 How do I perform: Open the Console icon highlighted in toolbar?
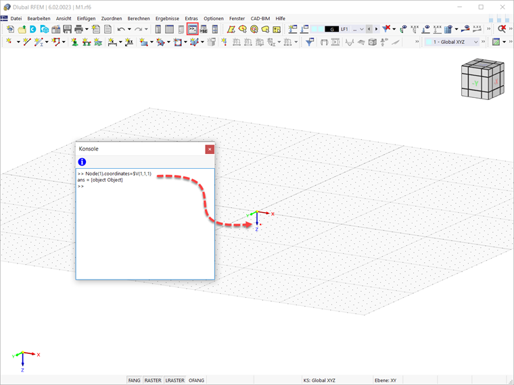(x=193, y=29)
